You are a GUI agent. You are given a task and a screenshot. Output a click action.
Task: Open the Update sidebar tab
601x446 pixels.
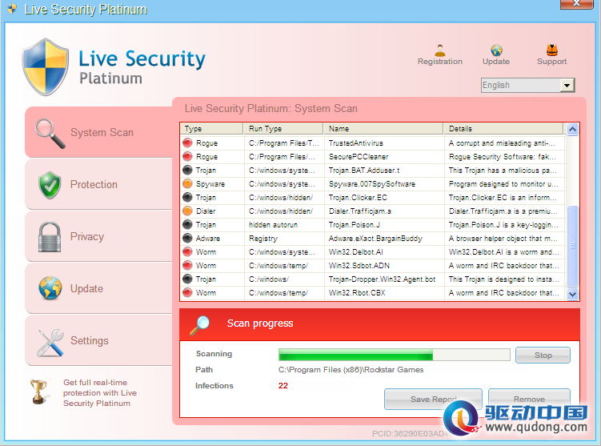[x=99, y=288]
